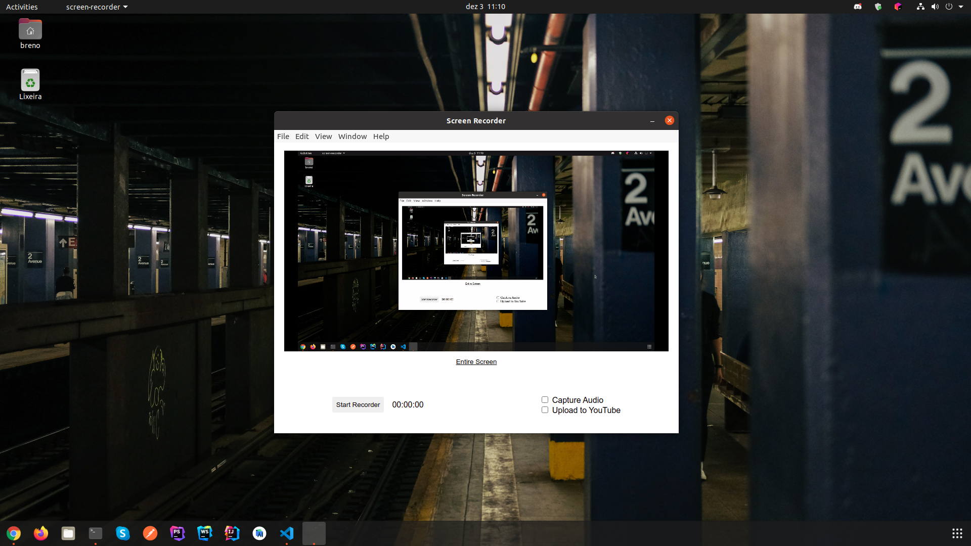Open the clock and calendar panel
The image size is (971, 546).
pyautogui.click(x=485, y=7)
